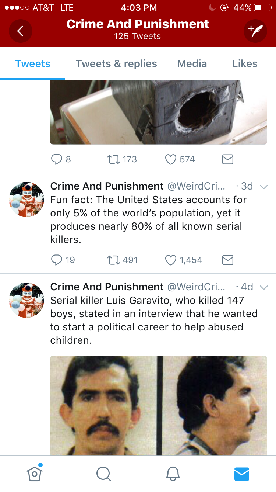Share fun fact tweet via direct message

tap(228, 260)
